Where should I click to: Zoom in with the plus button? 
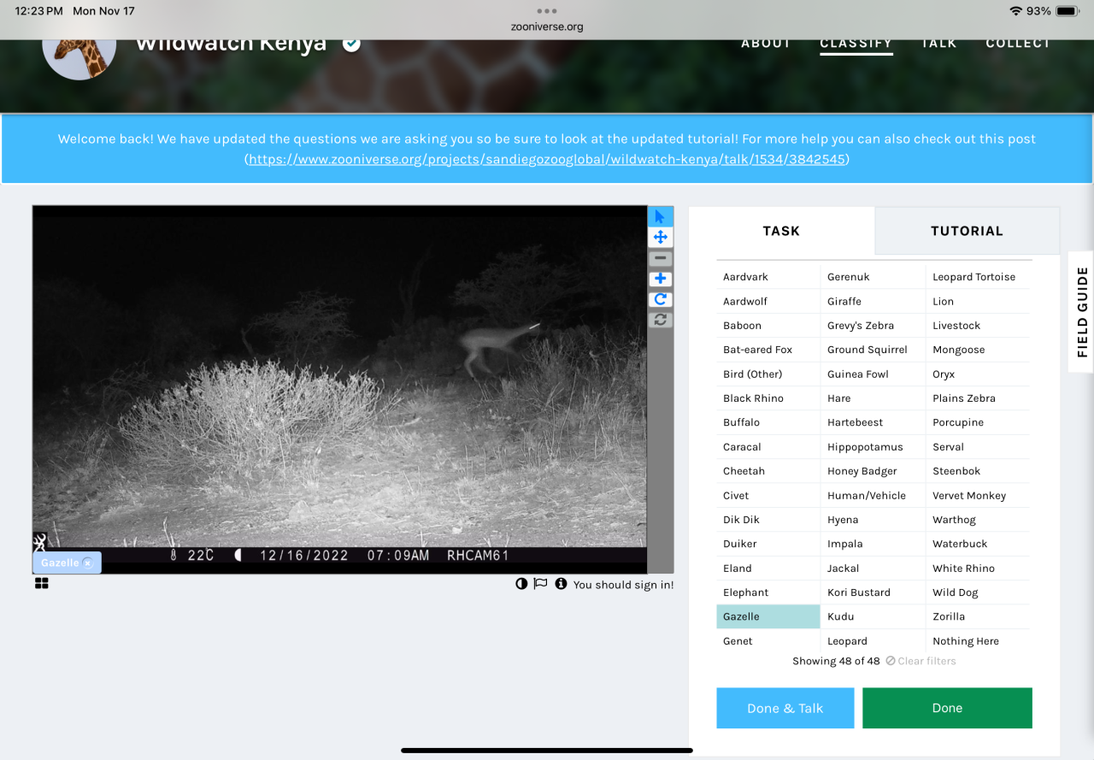click(660, 279)
